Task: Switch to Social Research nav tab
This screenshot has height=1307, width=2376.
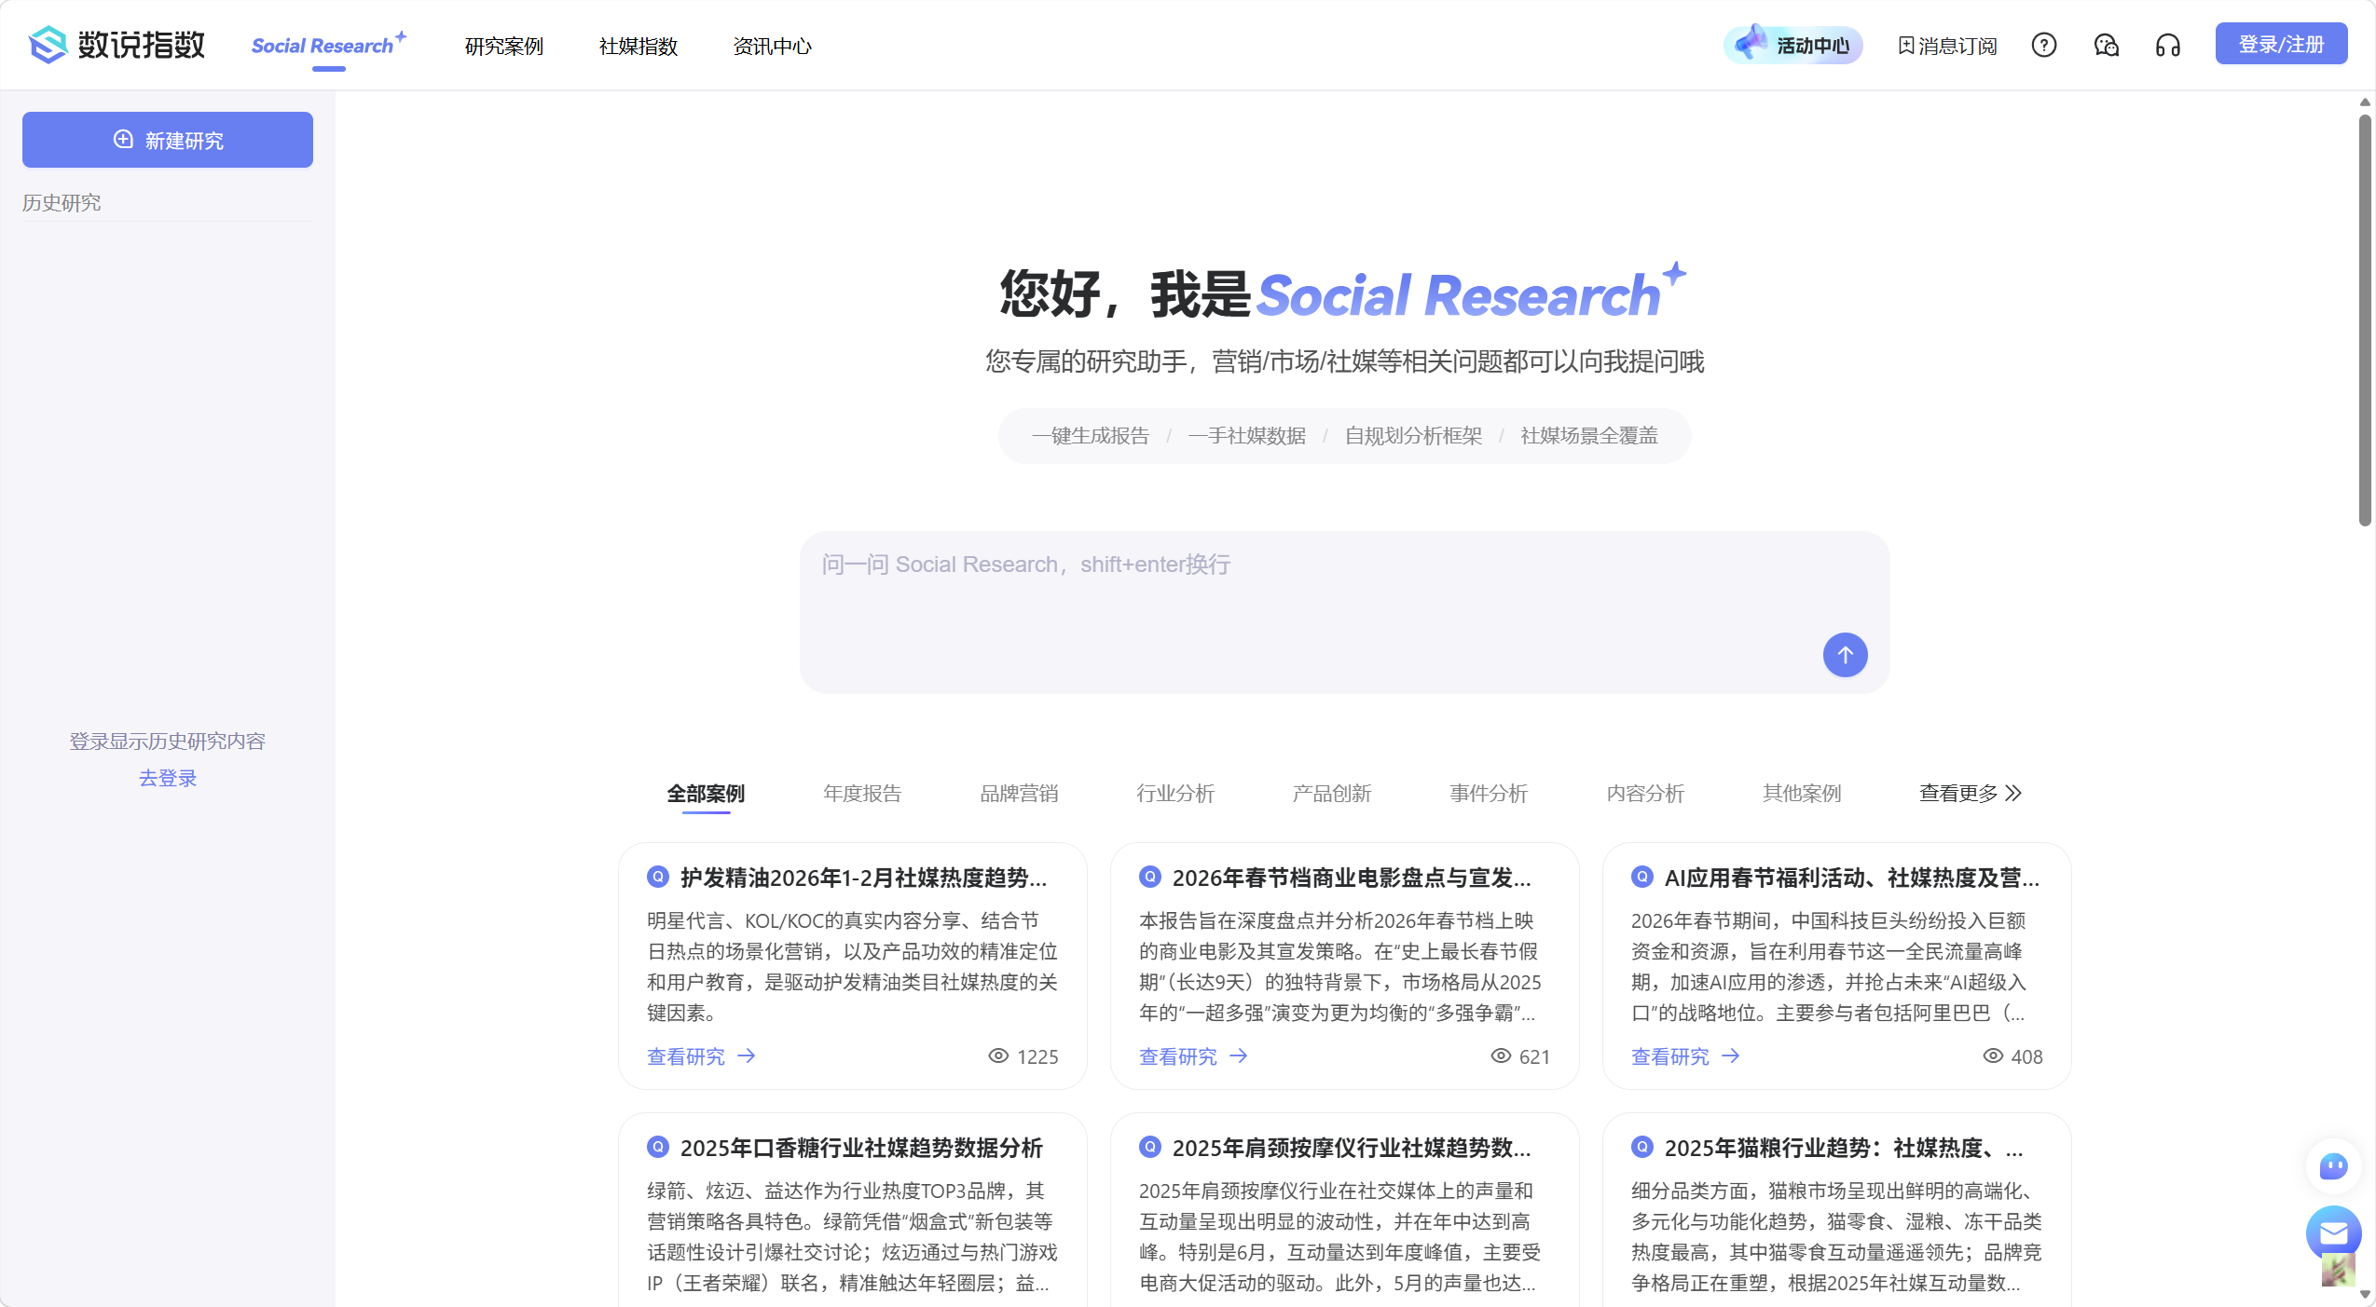Action: tap(328, 46)
